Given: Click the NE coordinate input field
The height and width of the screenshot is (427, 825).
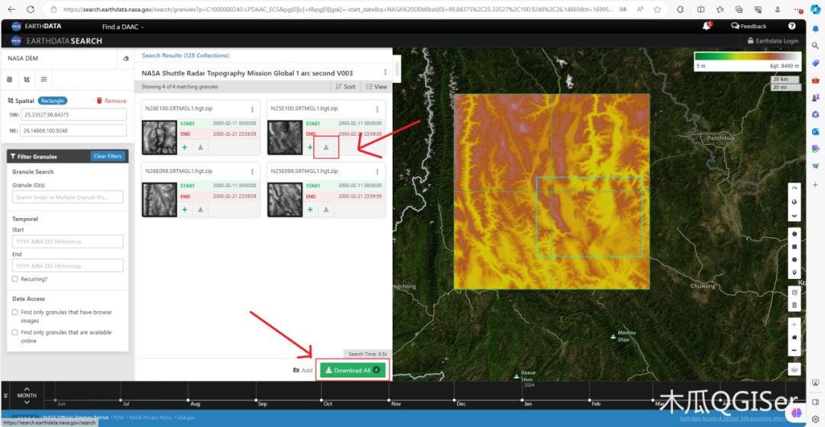Looking at the screenshot, I should 73,130.
